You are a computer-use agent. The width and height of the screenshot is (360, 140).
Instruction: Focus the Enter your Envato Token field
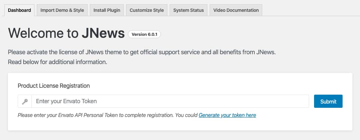click(x=170, y=101)
